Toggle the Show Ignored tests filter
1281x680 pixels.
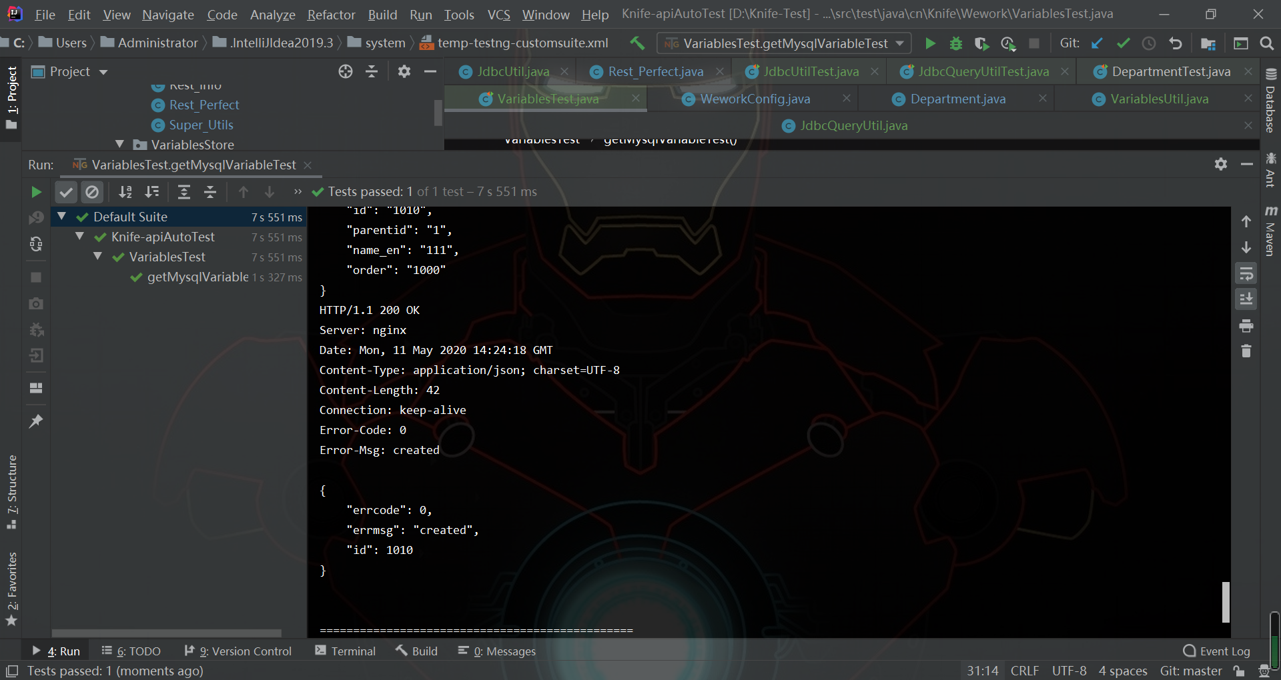[x=92, y=193]
